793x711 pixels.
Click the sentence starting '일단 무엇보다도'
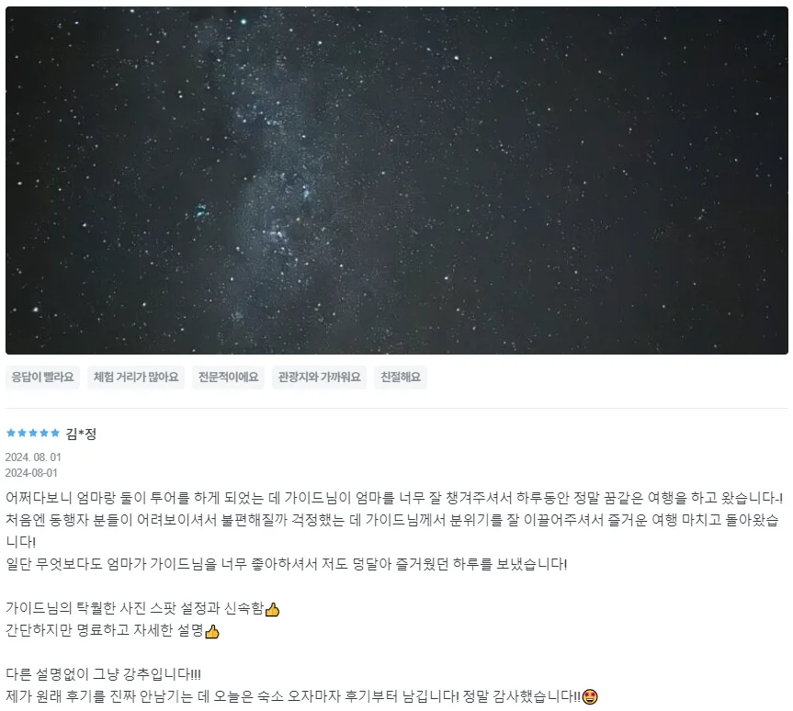[287, 564]
